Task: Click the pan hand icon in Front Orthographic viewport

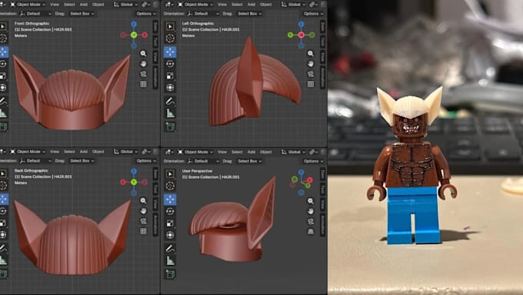Action: tap(143, 63)
